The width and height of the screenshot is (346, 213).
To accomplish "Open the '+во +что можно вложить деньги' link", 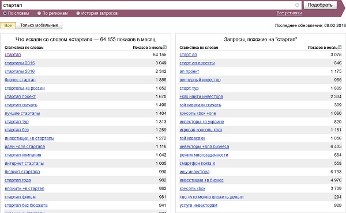I will tap(212, 197).
